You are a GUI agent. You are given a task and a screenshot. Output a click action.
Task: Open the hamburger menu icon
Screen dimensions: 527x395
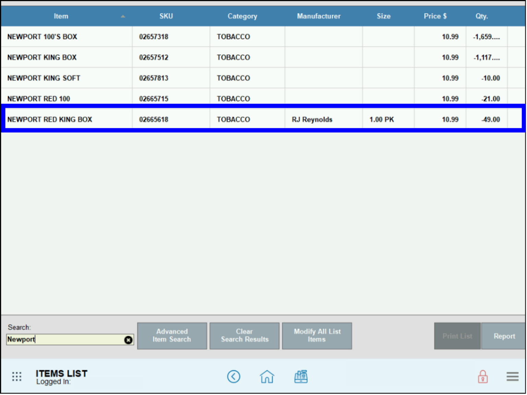click(512, 377)
